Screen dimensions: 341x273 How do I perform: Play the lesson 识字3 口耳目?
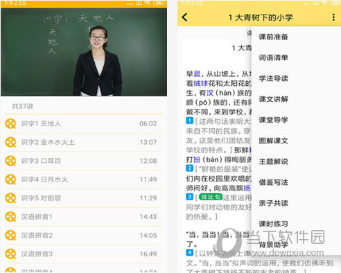point(84,161)
